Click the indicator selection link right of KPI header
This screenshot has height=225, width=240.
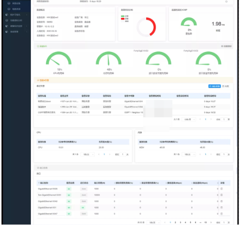227,46
